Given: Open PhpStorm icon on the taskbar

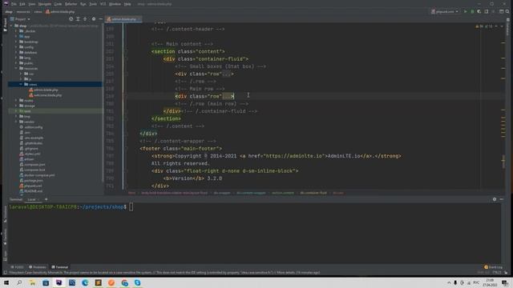Looking at the screenshot, I should point(59,282).
